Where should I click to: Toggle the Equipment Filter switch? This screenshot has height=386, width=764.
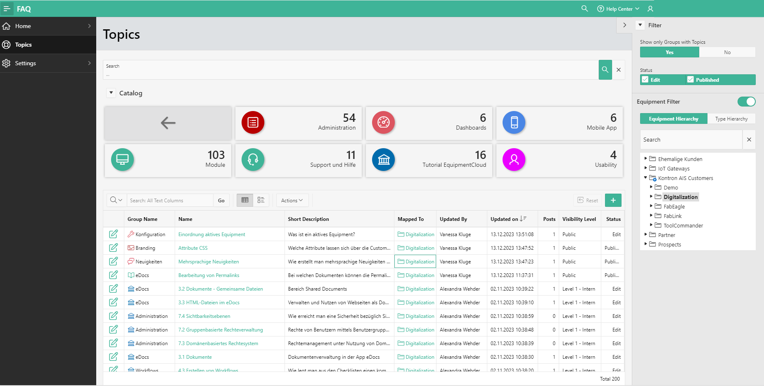(x=746, y=102)
